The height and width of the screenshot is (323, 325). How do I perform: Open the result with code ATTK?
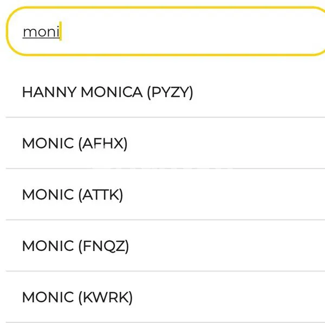(73, 195)
